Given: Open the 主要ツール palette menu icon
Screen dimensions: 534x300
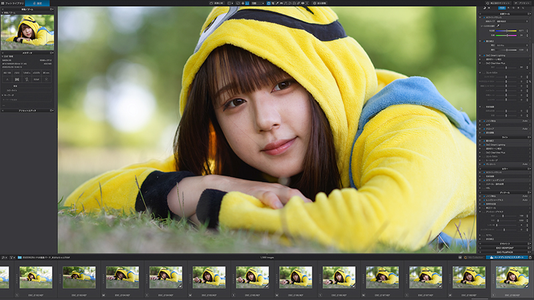Looking at the screenshot, I should (529, 13).
